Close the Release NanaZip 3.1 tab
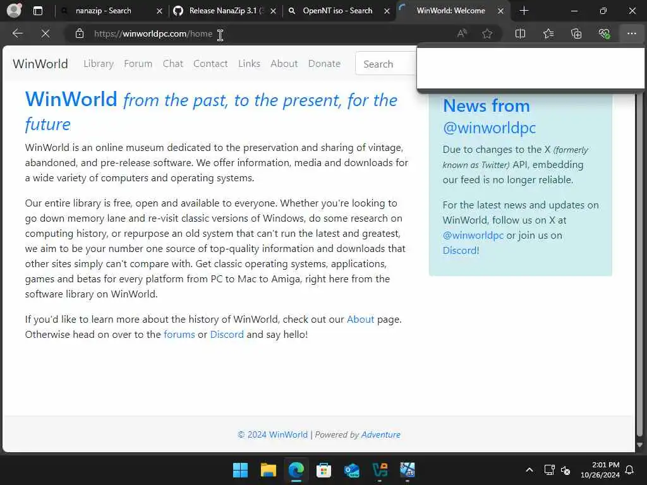This screenshot has width=647, height=485. coord(273,11)
